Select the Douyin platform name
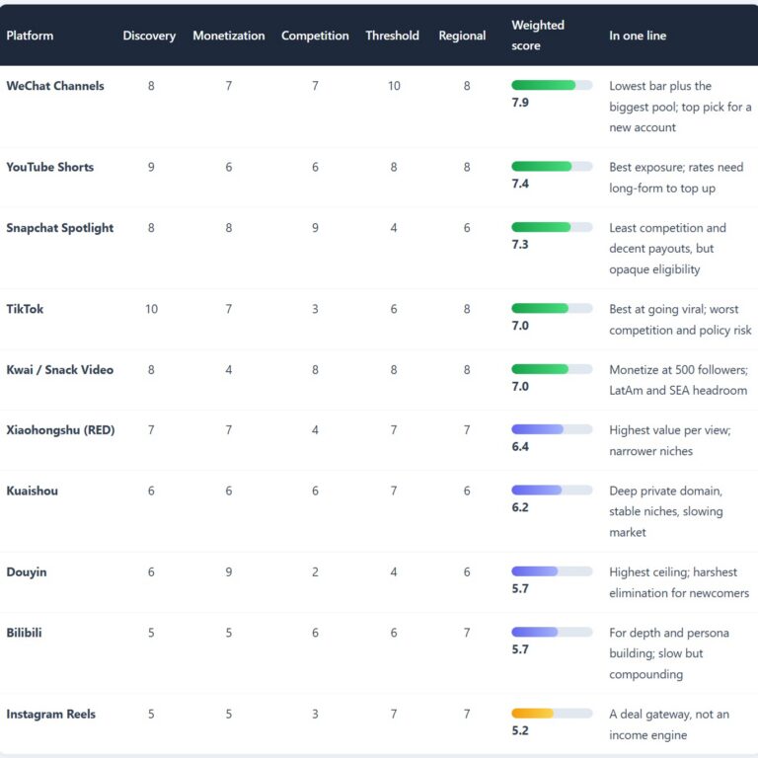Screen dimensions: 758x758 point(27,572)
